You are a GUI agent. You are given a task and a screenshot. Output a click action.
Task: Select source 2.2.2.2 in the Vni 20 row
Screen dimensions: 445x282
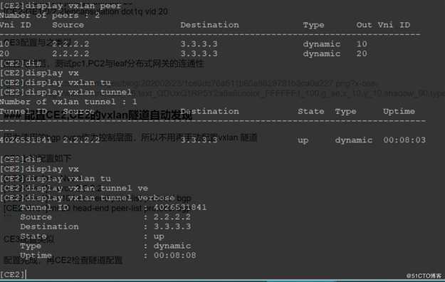click(x=70, y=53)
